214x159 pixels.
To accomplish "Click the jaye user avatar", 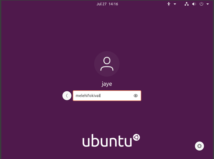I will (x=107, y=64).
